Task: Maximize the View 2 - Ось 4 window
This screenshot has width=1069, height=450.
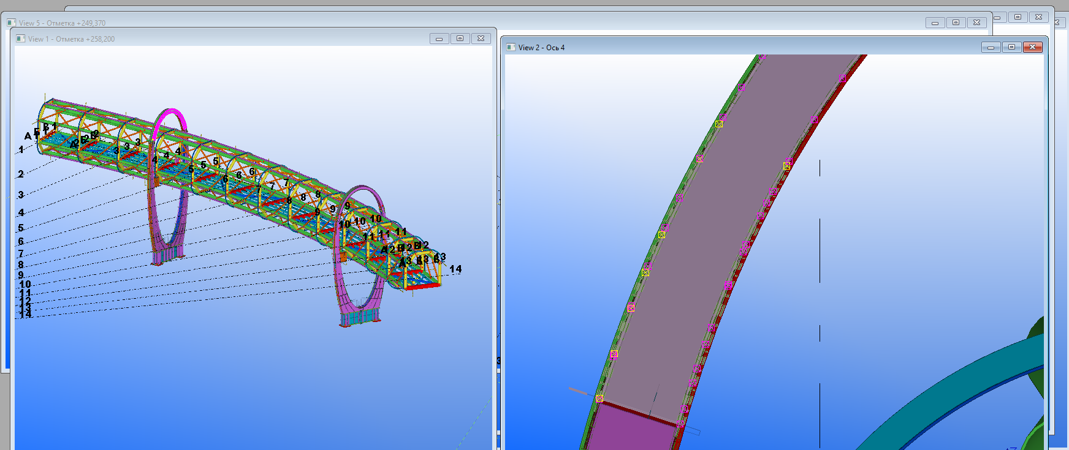Action: [x=1011, y=47]
